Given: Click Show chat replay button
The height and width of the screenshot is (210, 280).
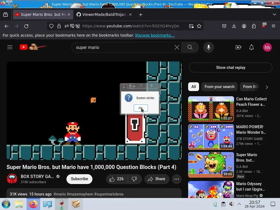Looking at the screenshot, I should coord(231,68).
